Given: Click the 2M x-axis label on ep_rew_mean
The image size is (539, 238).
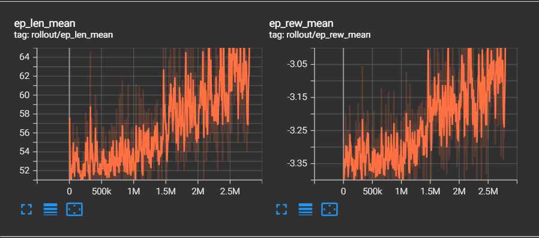Looking at the screenshot, I should click(459, 191).
